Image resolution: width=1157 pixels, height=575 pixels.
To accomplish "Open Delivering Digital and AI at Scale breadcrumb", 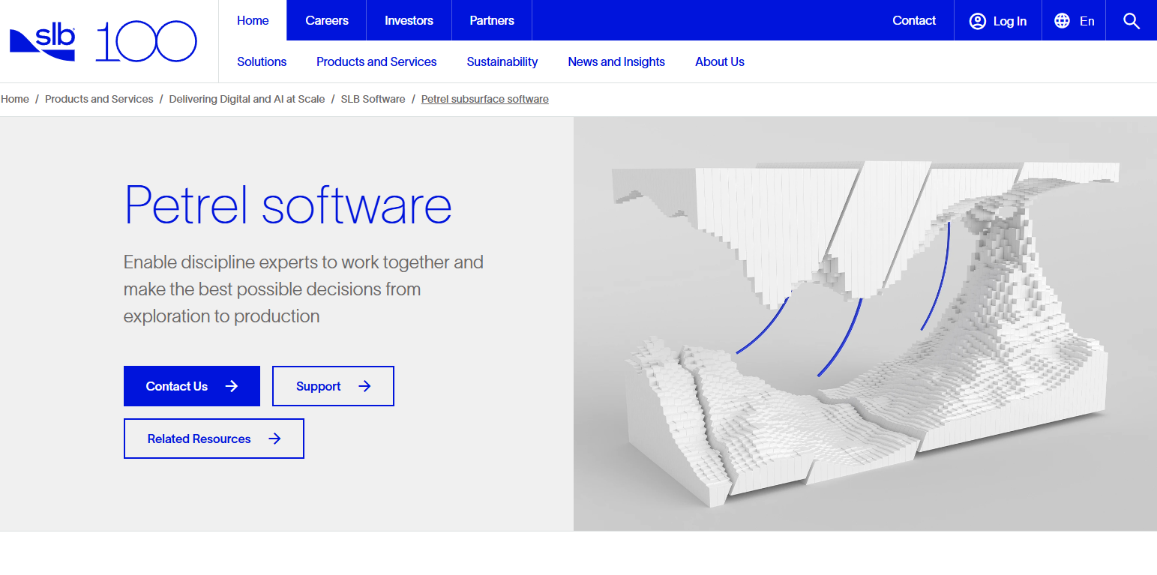I will [247, 99].
